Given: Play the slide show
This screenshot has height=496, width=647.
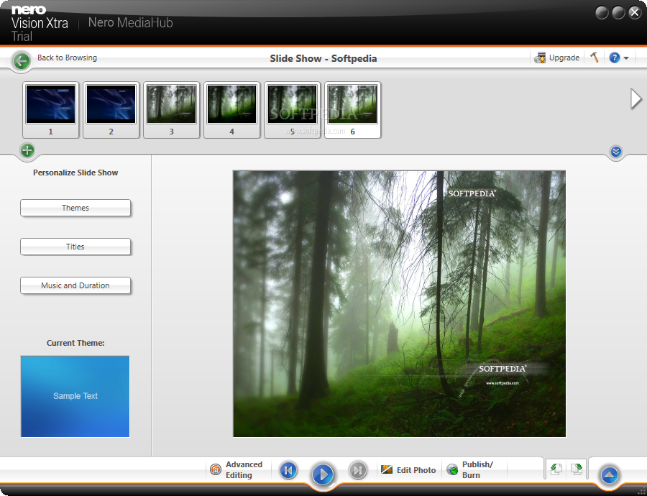Looking at the screenshot, I should point(323,474).
